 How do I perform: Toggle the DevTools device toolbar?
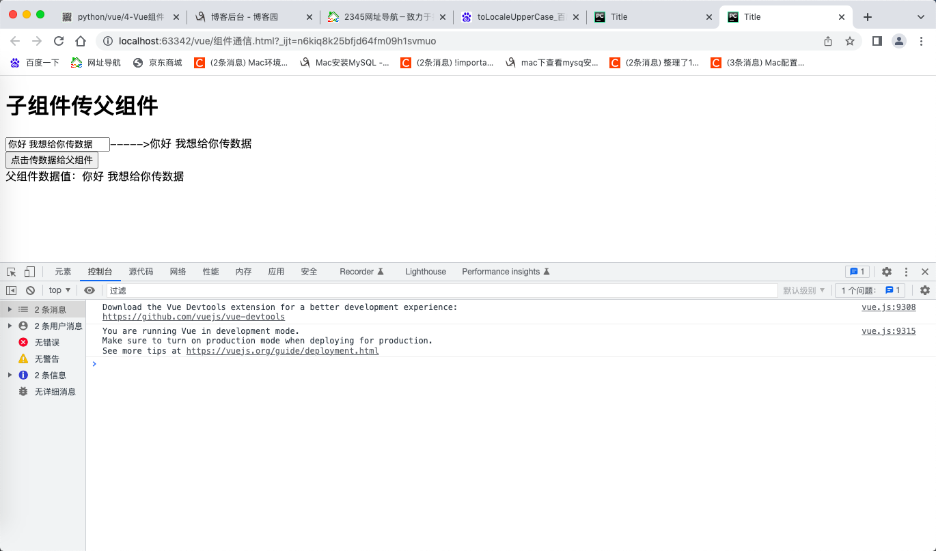pyautogui.click(x=29, y=272)
